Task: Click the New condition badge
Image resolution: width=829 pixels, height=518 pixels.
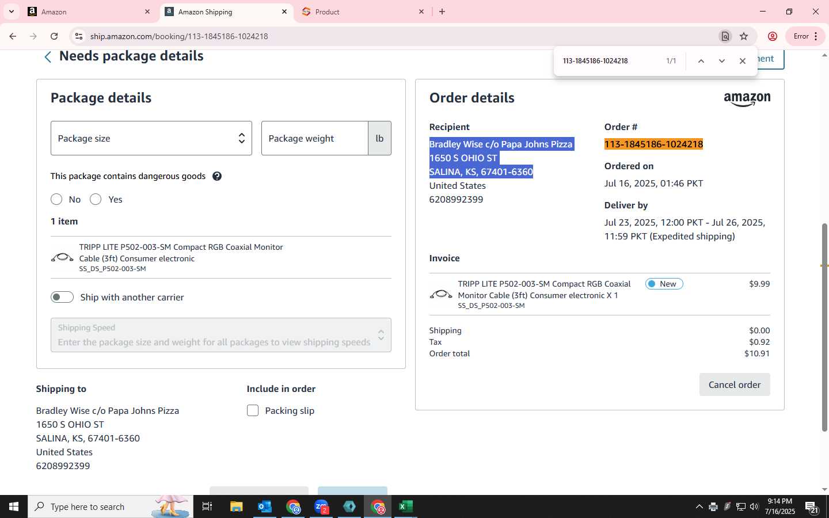Action: [664, 284]
